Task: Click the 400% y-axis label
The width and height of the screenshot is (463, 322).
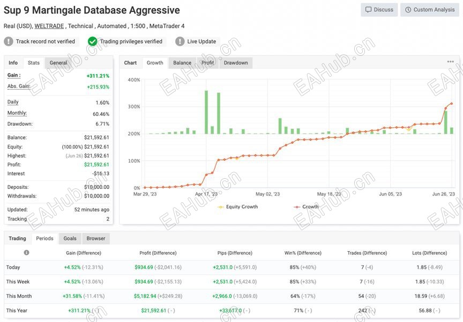Action: tap(134, 80)
